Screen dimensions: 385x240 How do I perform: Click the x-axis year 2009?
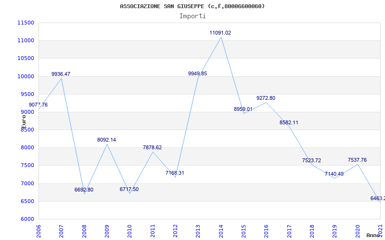pyautogui.click(x=107, y=231)
